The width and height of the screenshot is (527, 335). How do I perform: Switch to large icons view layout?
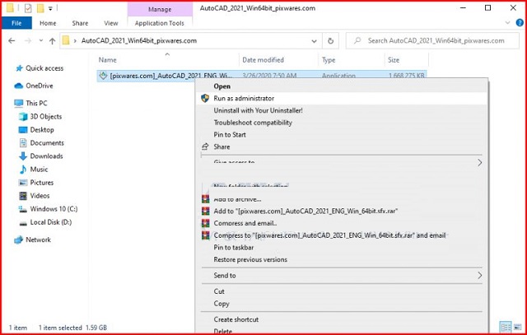click(x=517, y=327)
